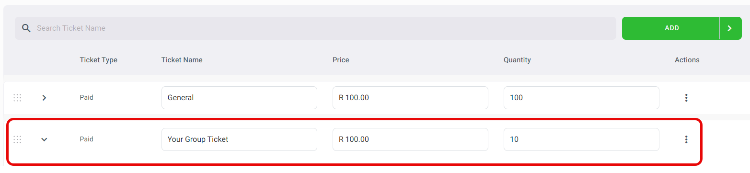750x173 pixels.
Task: Open three-dot actions menu for Your Group Ticket
Action: (x=686, y=139)
